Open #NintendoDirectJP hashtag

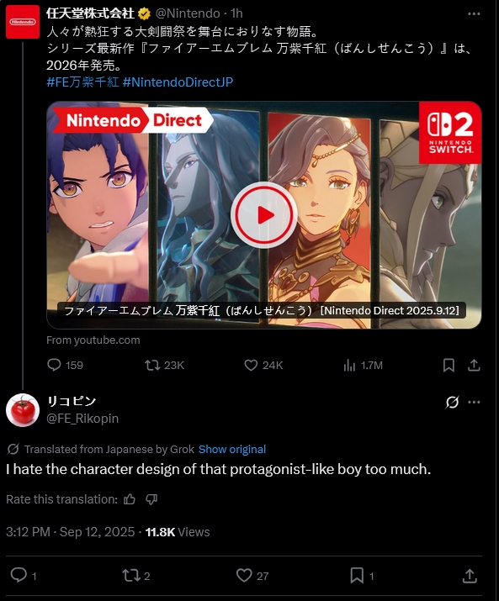point(178,82)
